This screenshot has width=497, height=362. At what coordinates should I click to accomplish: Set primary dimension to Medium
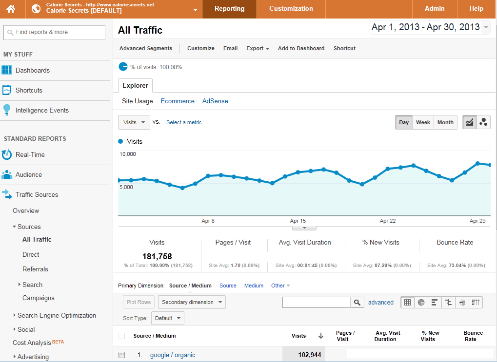(x=254, y=286)
